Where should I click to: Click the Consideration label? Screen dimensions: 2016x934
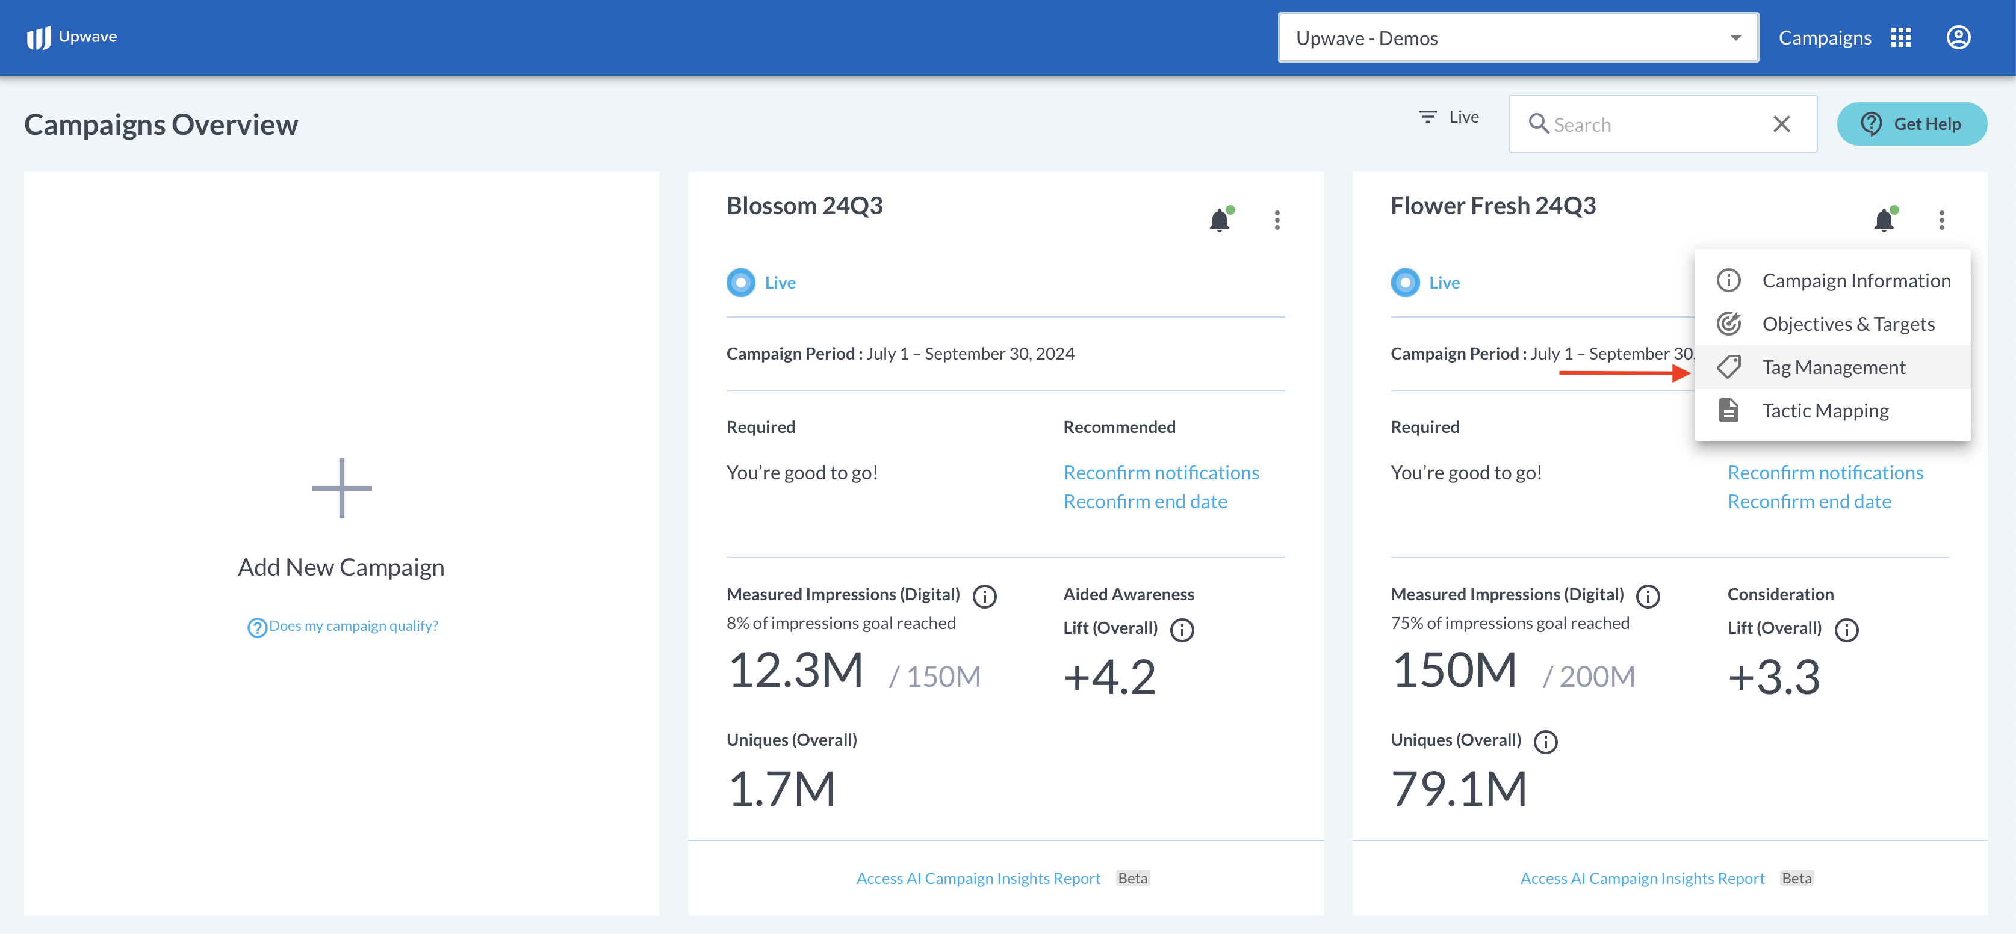[1781, 595]
